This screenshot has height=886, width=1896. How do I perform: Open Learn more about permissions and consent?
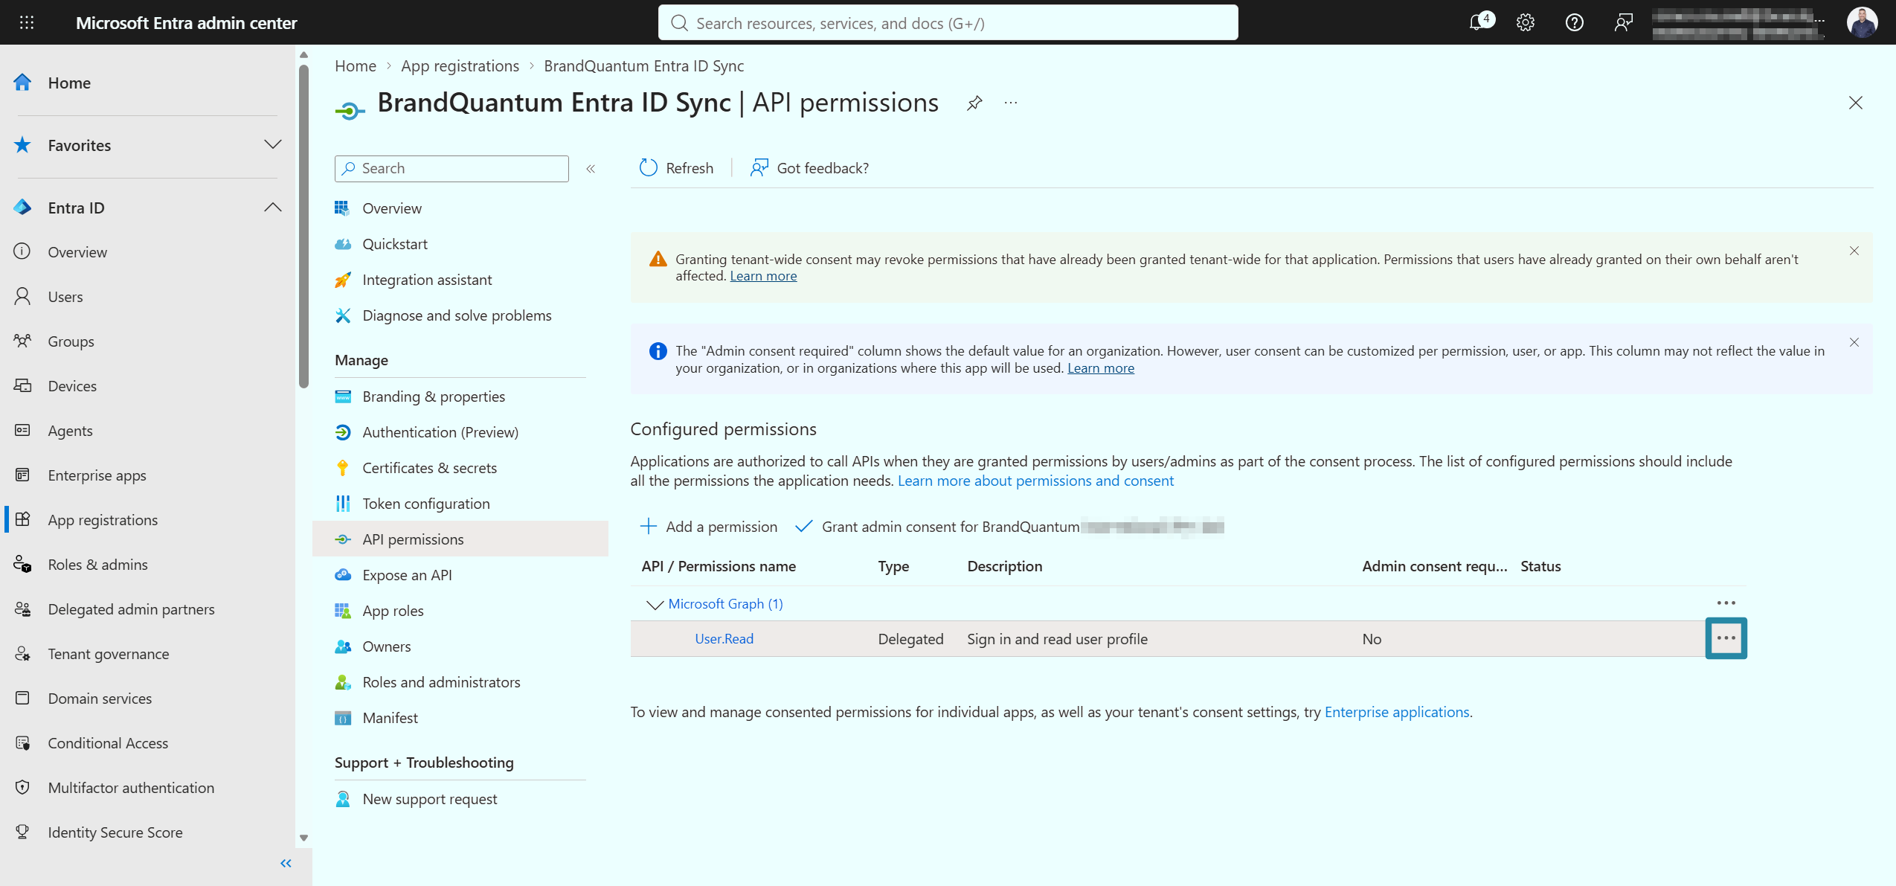(x=1035, y=481)
